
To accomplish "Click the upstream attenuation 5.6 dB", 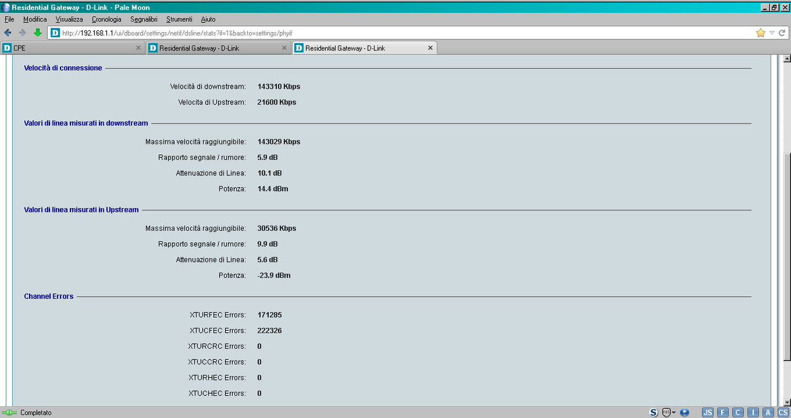I will [268, 259].
